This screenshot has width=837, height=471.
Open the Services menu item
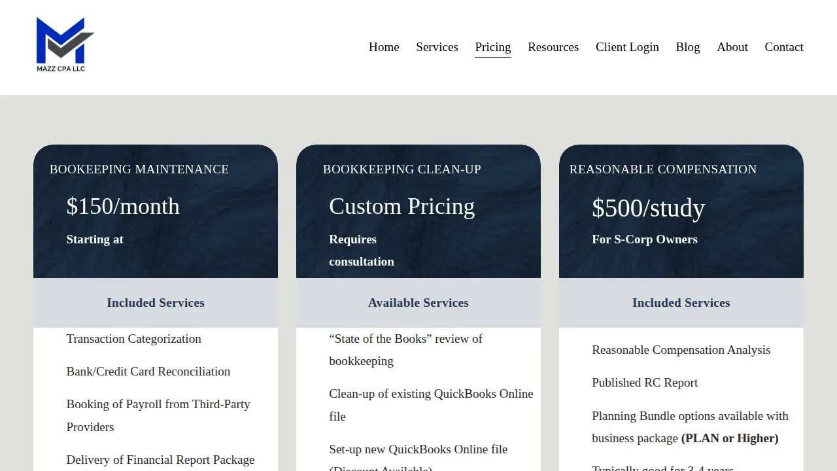(x=437, y=47)
